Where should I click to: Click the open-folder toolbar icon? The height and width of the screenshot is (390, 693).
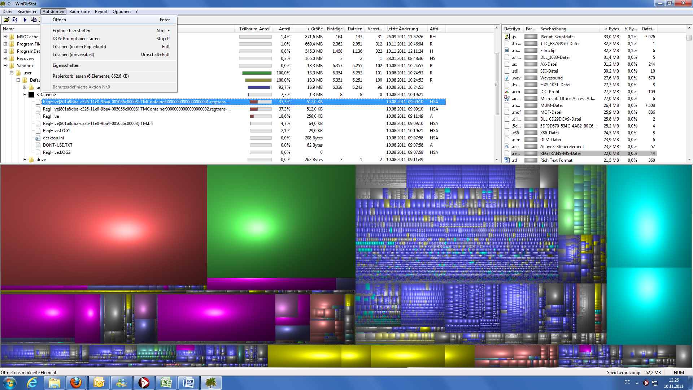[6, 19]
